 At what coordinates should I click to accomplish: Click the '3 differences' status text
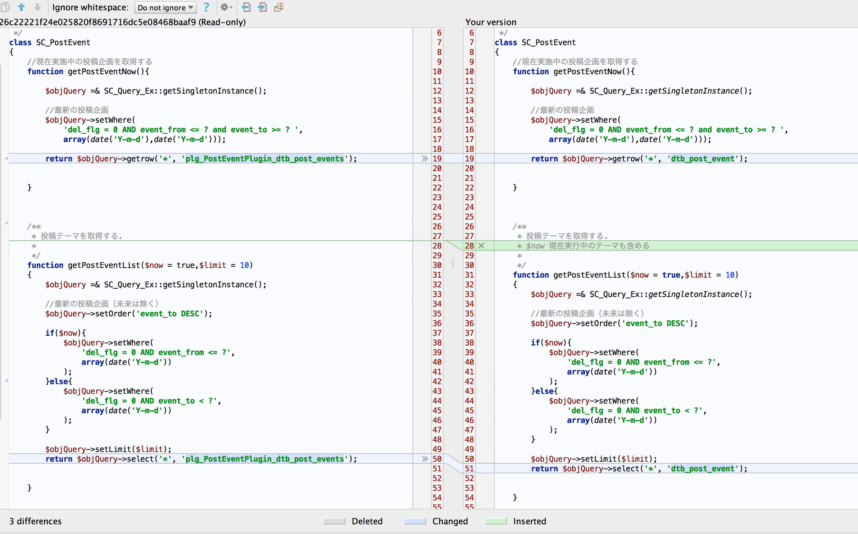(x=35, y=521)
